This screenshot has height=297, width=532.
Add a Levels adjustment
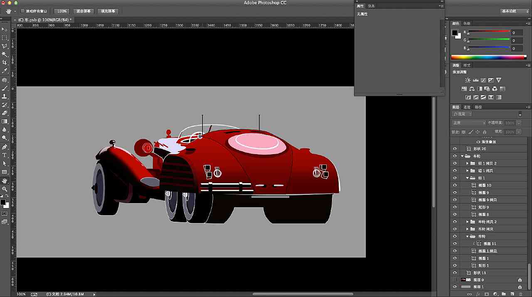pyautogui.click(x=476, y=80)
